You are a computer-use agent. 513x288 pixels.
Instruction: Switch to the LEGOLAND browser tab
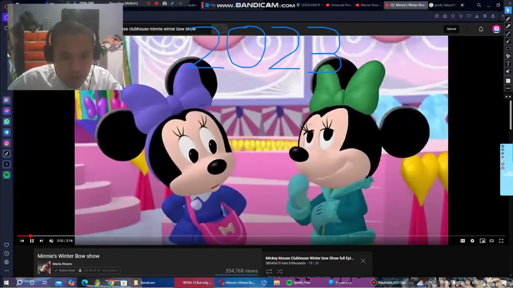[309, 5]
